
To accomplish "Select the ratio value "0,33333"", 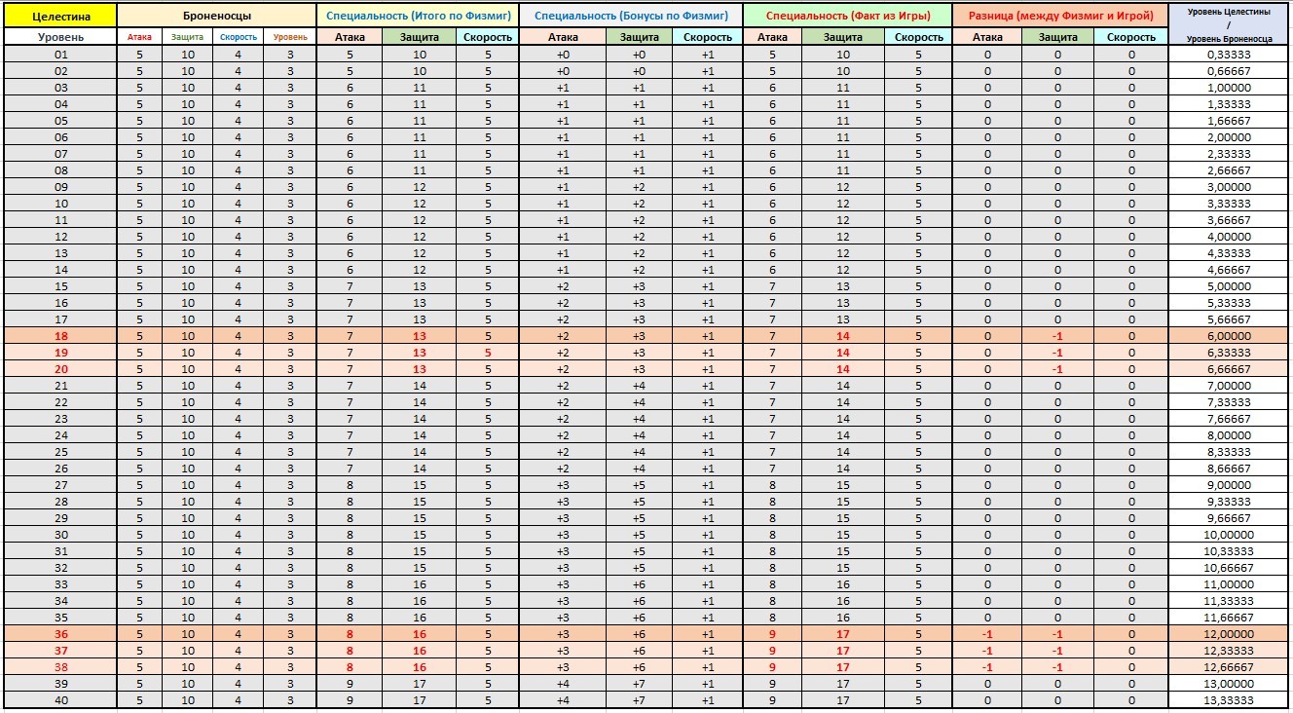I will click(x=1229, y=55).
